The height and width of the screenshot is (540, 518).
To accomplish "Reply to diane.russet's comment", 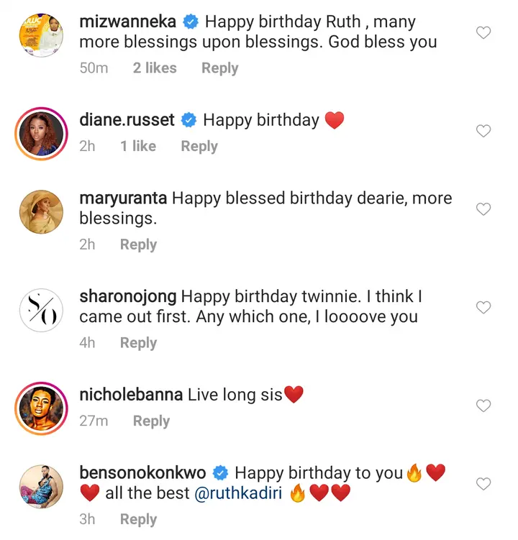I will [x=199, y=146].
